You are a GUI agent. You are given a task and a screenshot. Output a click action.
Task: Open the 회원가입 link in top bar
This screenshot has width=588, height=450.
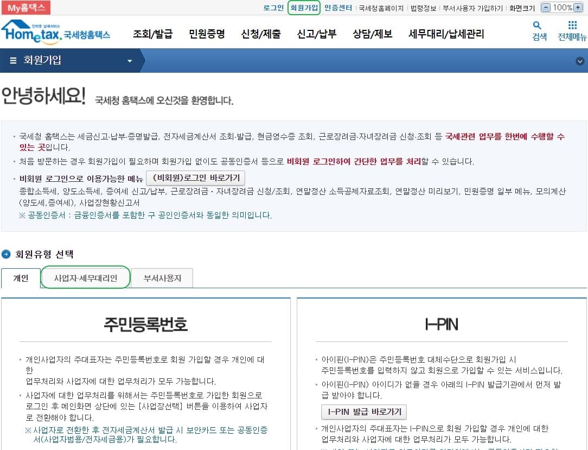click(304, 8)
